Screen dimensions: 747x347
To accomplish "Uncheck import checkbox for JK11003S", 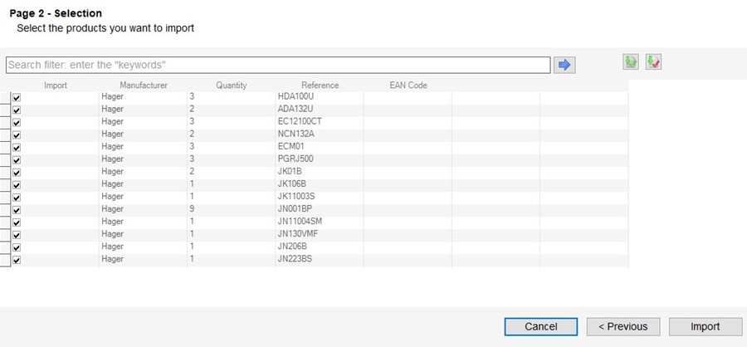I will [x=17, y=198].
